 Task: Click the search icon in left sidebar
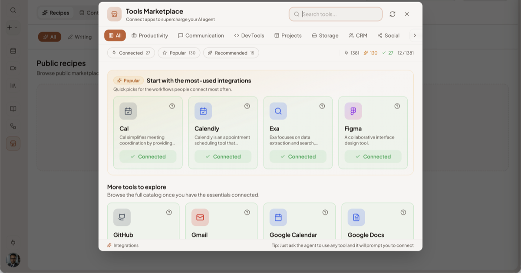(x=13, y=10)
